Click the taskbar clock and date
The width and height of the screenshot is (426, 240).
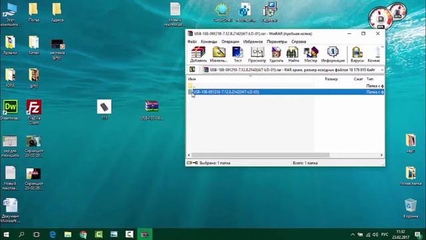tap(401, 234)
